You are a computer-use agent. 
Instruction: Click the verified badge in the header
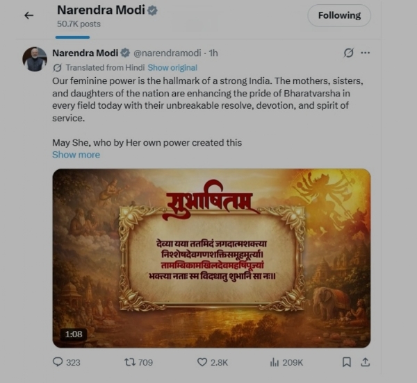pyautogui.click(x=152, y=11)
